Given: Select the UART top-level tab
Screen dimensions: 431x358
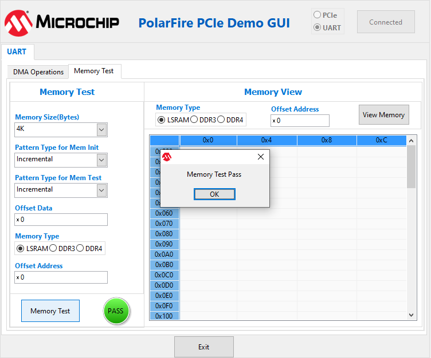Looking at the screenshot, I should pos(17,51).
